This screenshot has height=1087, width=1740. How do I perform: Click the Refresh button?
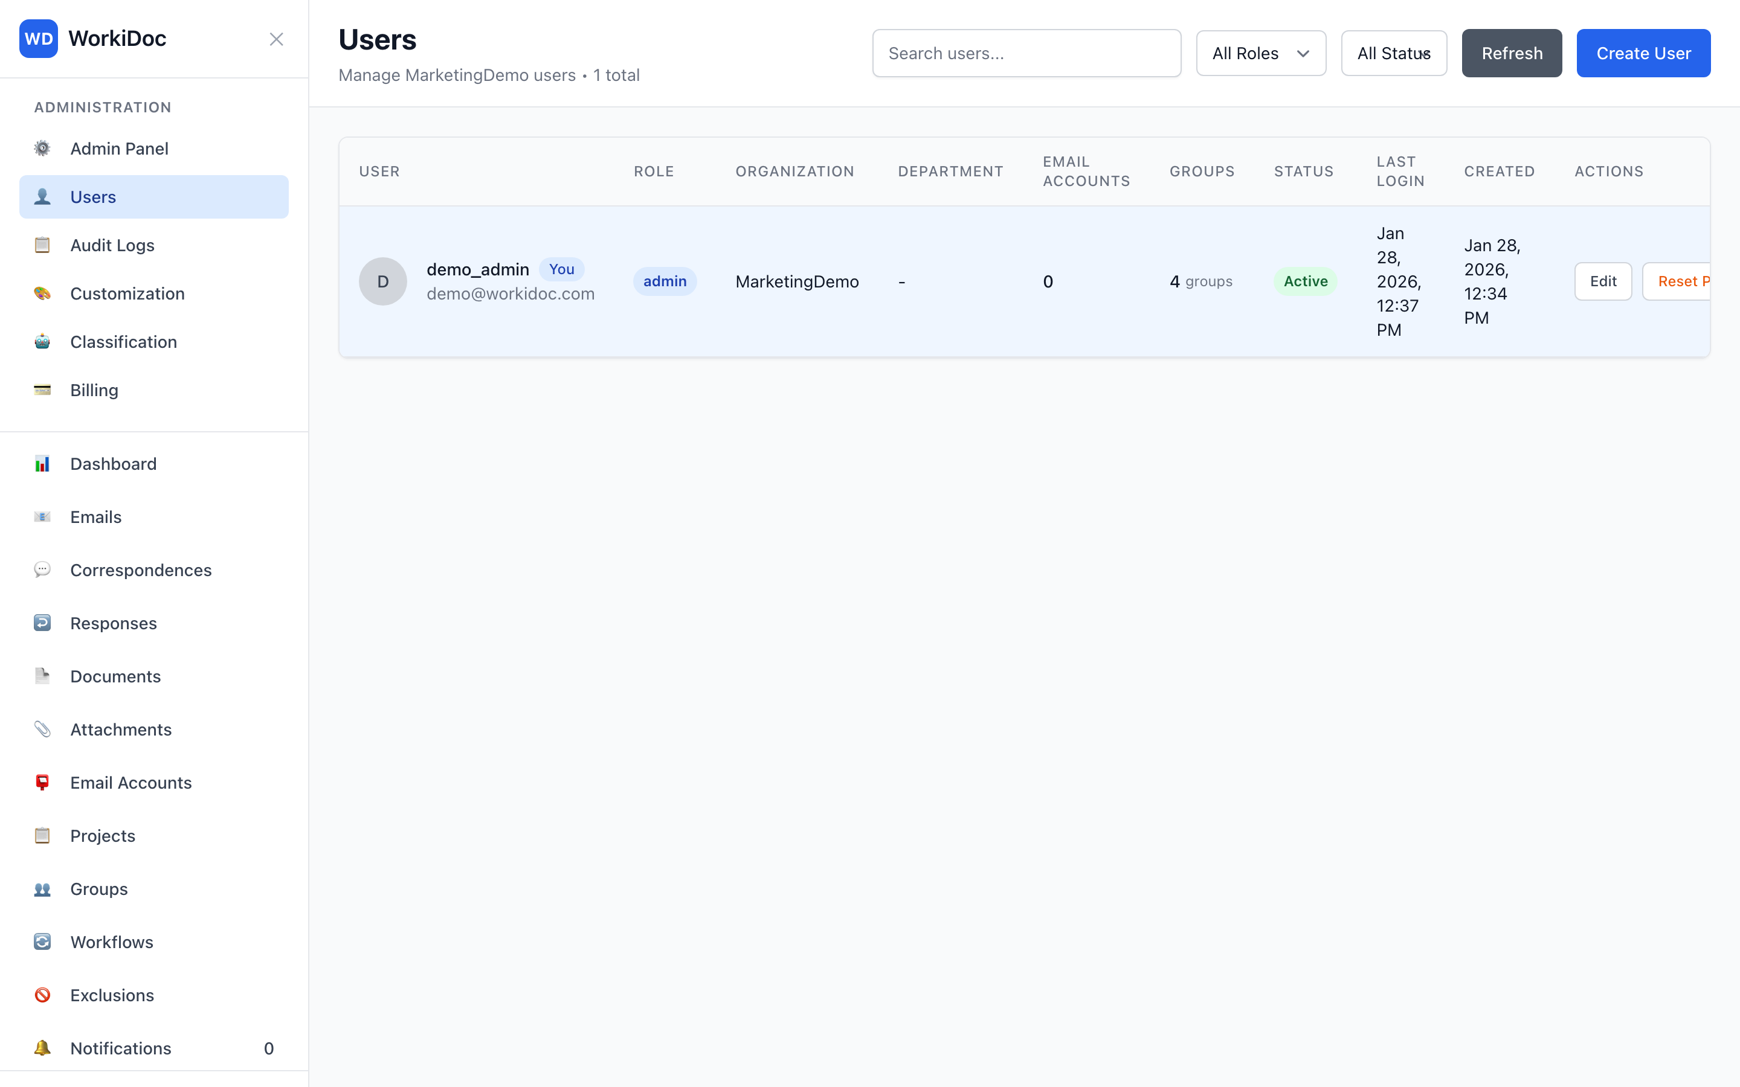1512,53
